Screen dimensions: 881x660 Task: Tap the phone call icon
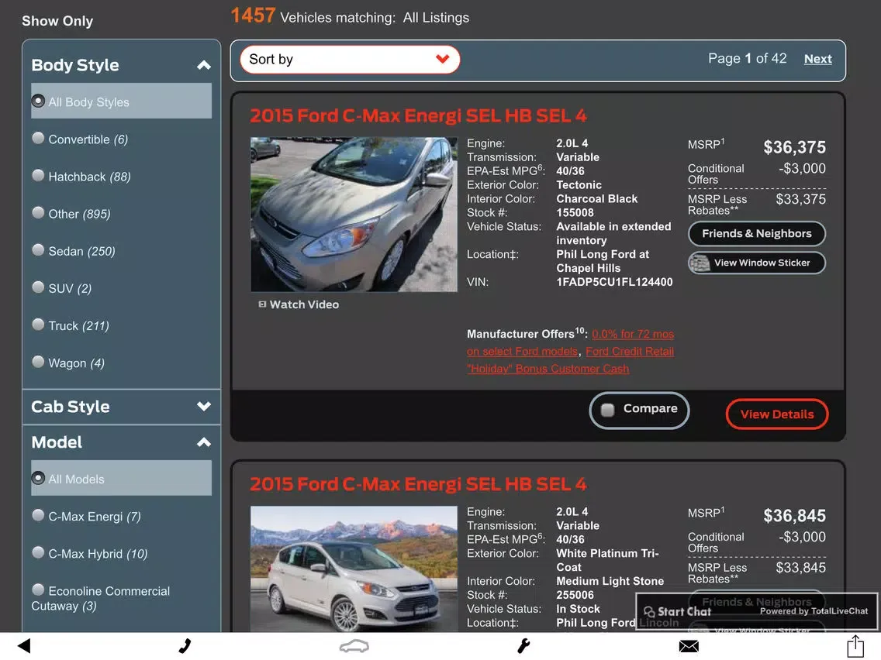185,646
